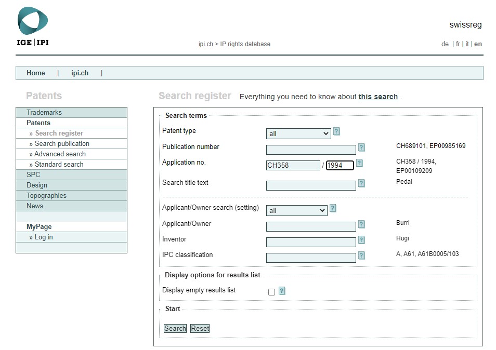496x350 pixels.
Task: Go to Home in navigation bar
Action: click(x=36, y=73)
